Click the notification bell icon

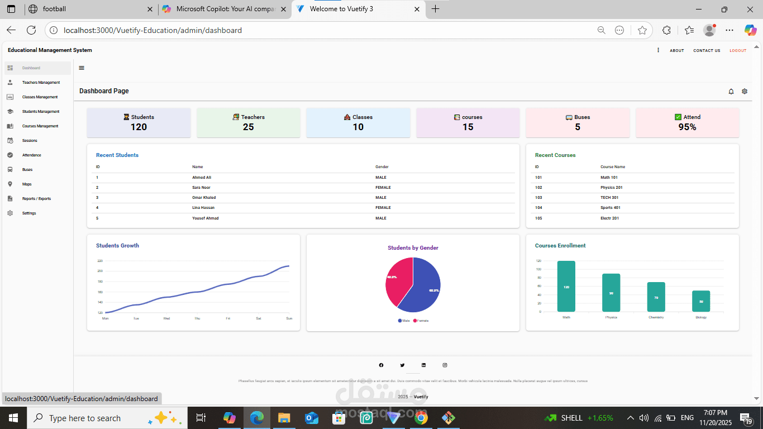click(x=731, y=91)
